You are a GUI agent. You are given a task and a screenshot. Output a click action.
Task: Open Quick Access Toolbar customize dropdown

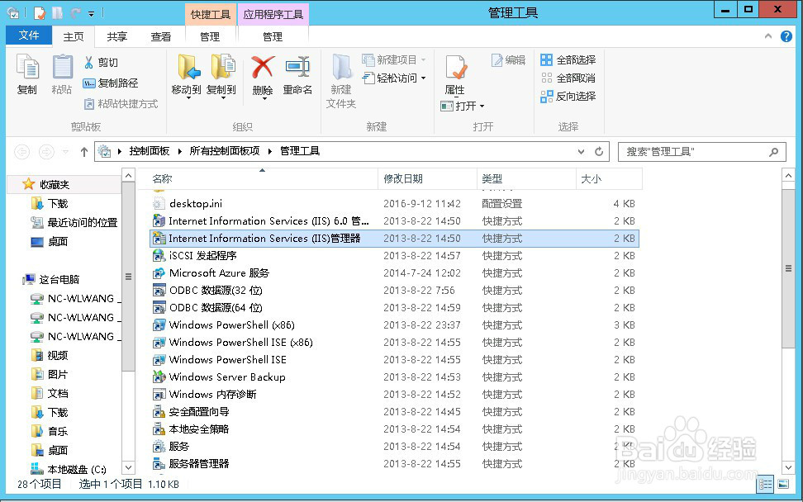pos(91,14)
